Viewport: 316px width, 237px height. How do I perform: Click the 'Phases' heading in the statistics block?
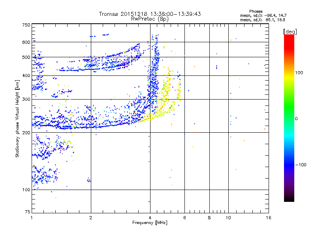click(256, 11)
